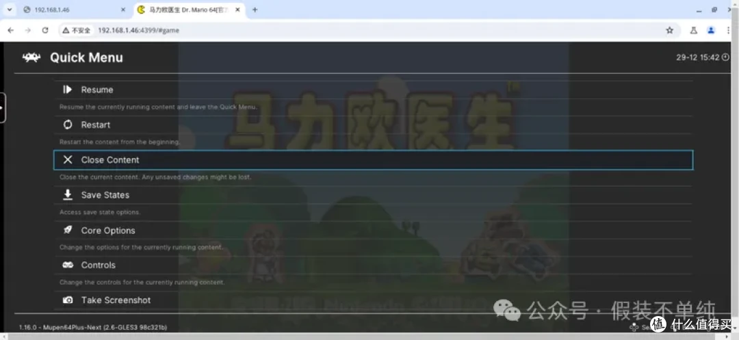Reload the current page
The width and height of the screenshot is (739, 340).
tap(45, 30)
